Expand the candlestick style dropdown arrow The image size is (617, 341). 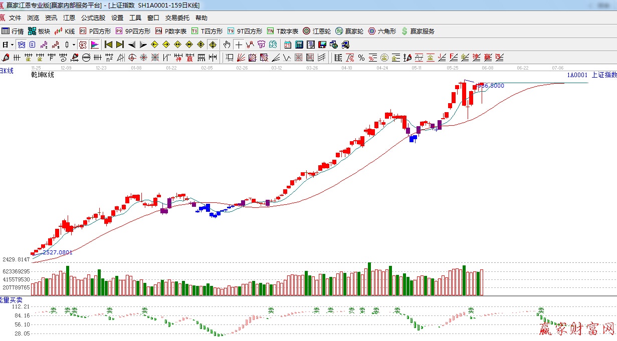pyautogui.click(x=74, y=45)
